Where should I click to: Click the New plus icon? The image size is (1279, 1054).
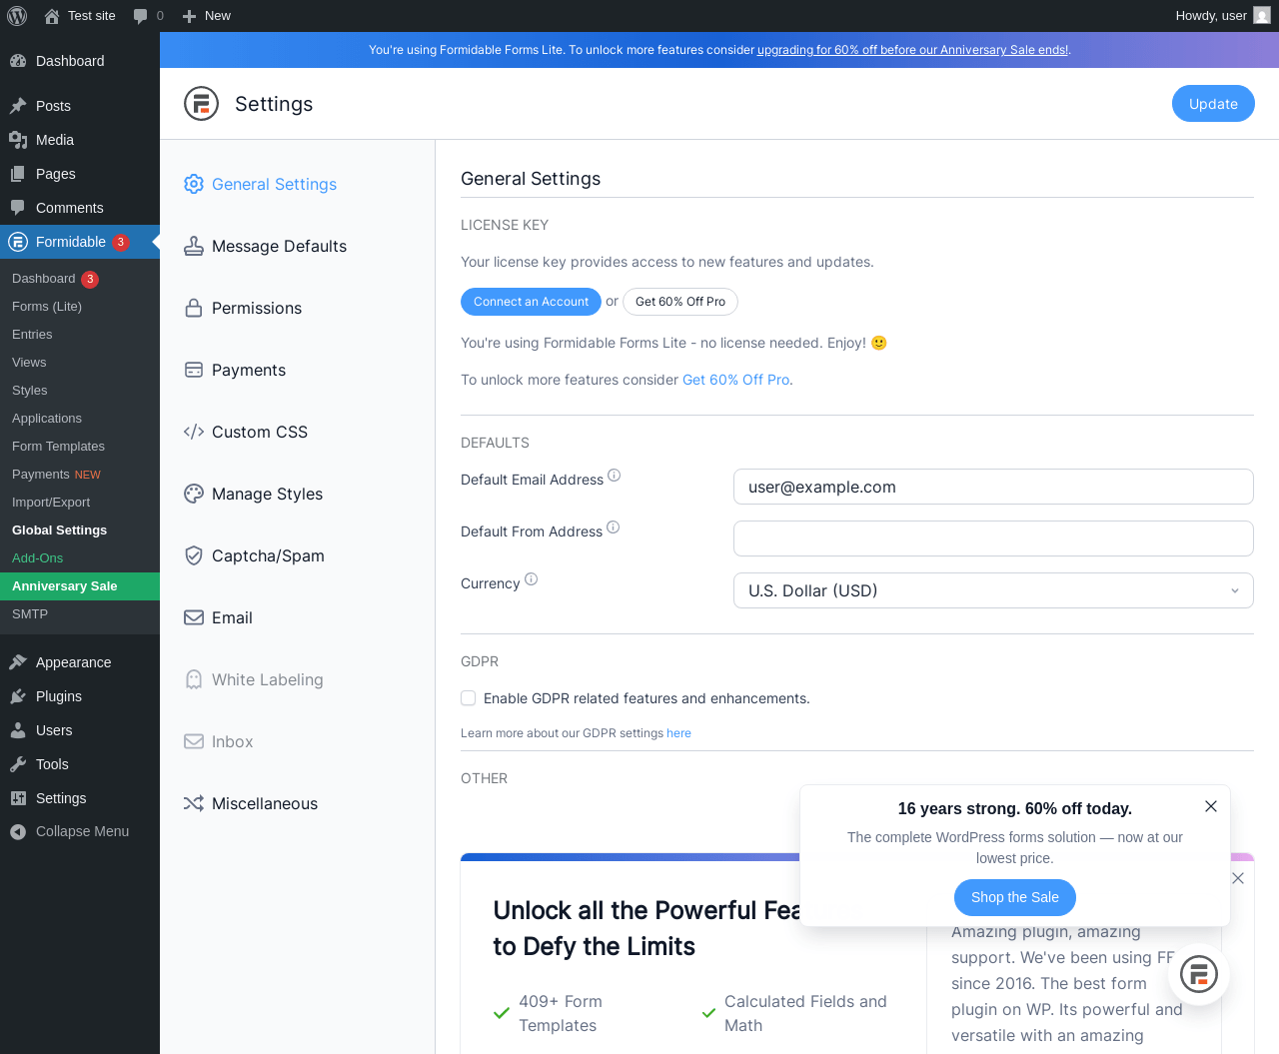189,16
